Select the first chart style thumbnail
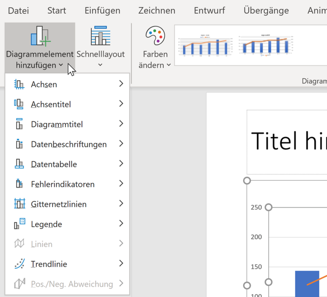 (205, 45)
